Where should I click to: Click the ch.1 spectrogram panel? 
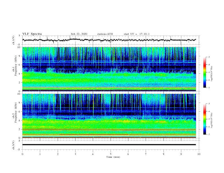[109, 69]
